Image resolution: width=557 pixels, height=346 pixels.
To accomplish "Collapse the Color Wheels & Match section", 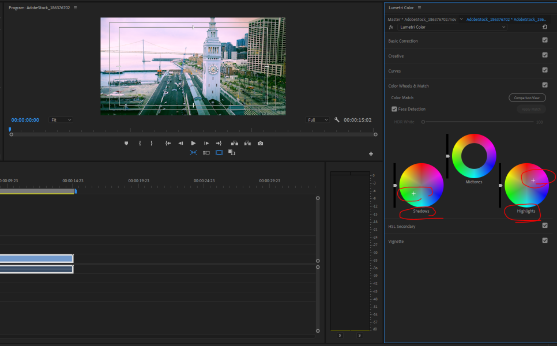I will [408, 86].
